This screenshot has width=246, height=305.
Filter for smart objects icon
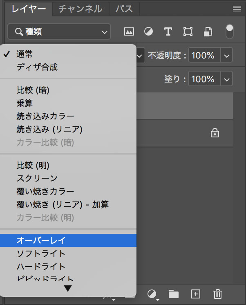(x=208, y=31)
